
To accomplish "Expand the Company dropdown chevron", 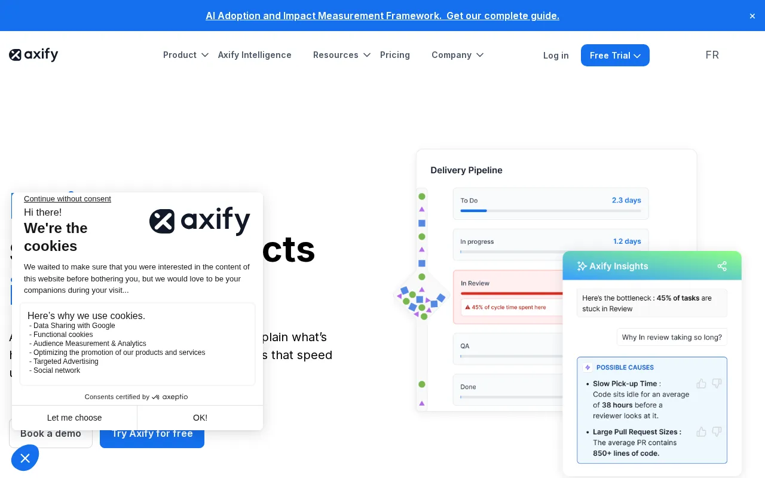I will coord(480,55).
